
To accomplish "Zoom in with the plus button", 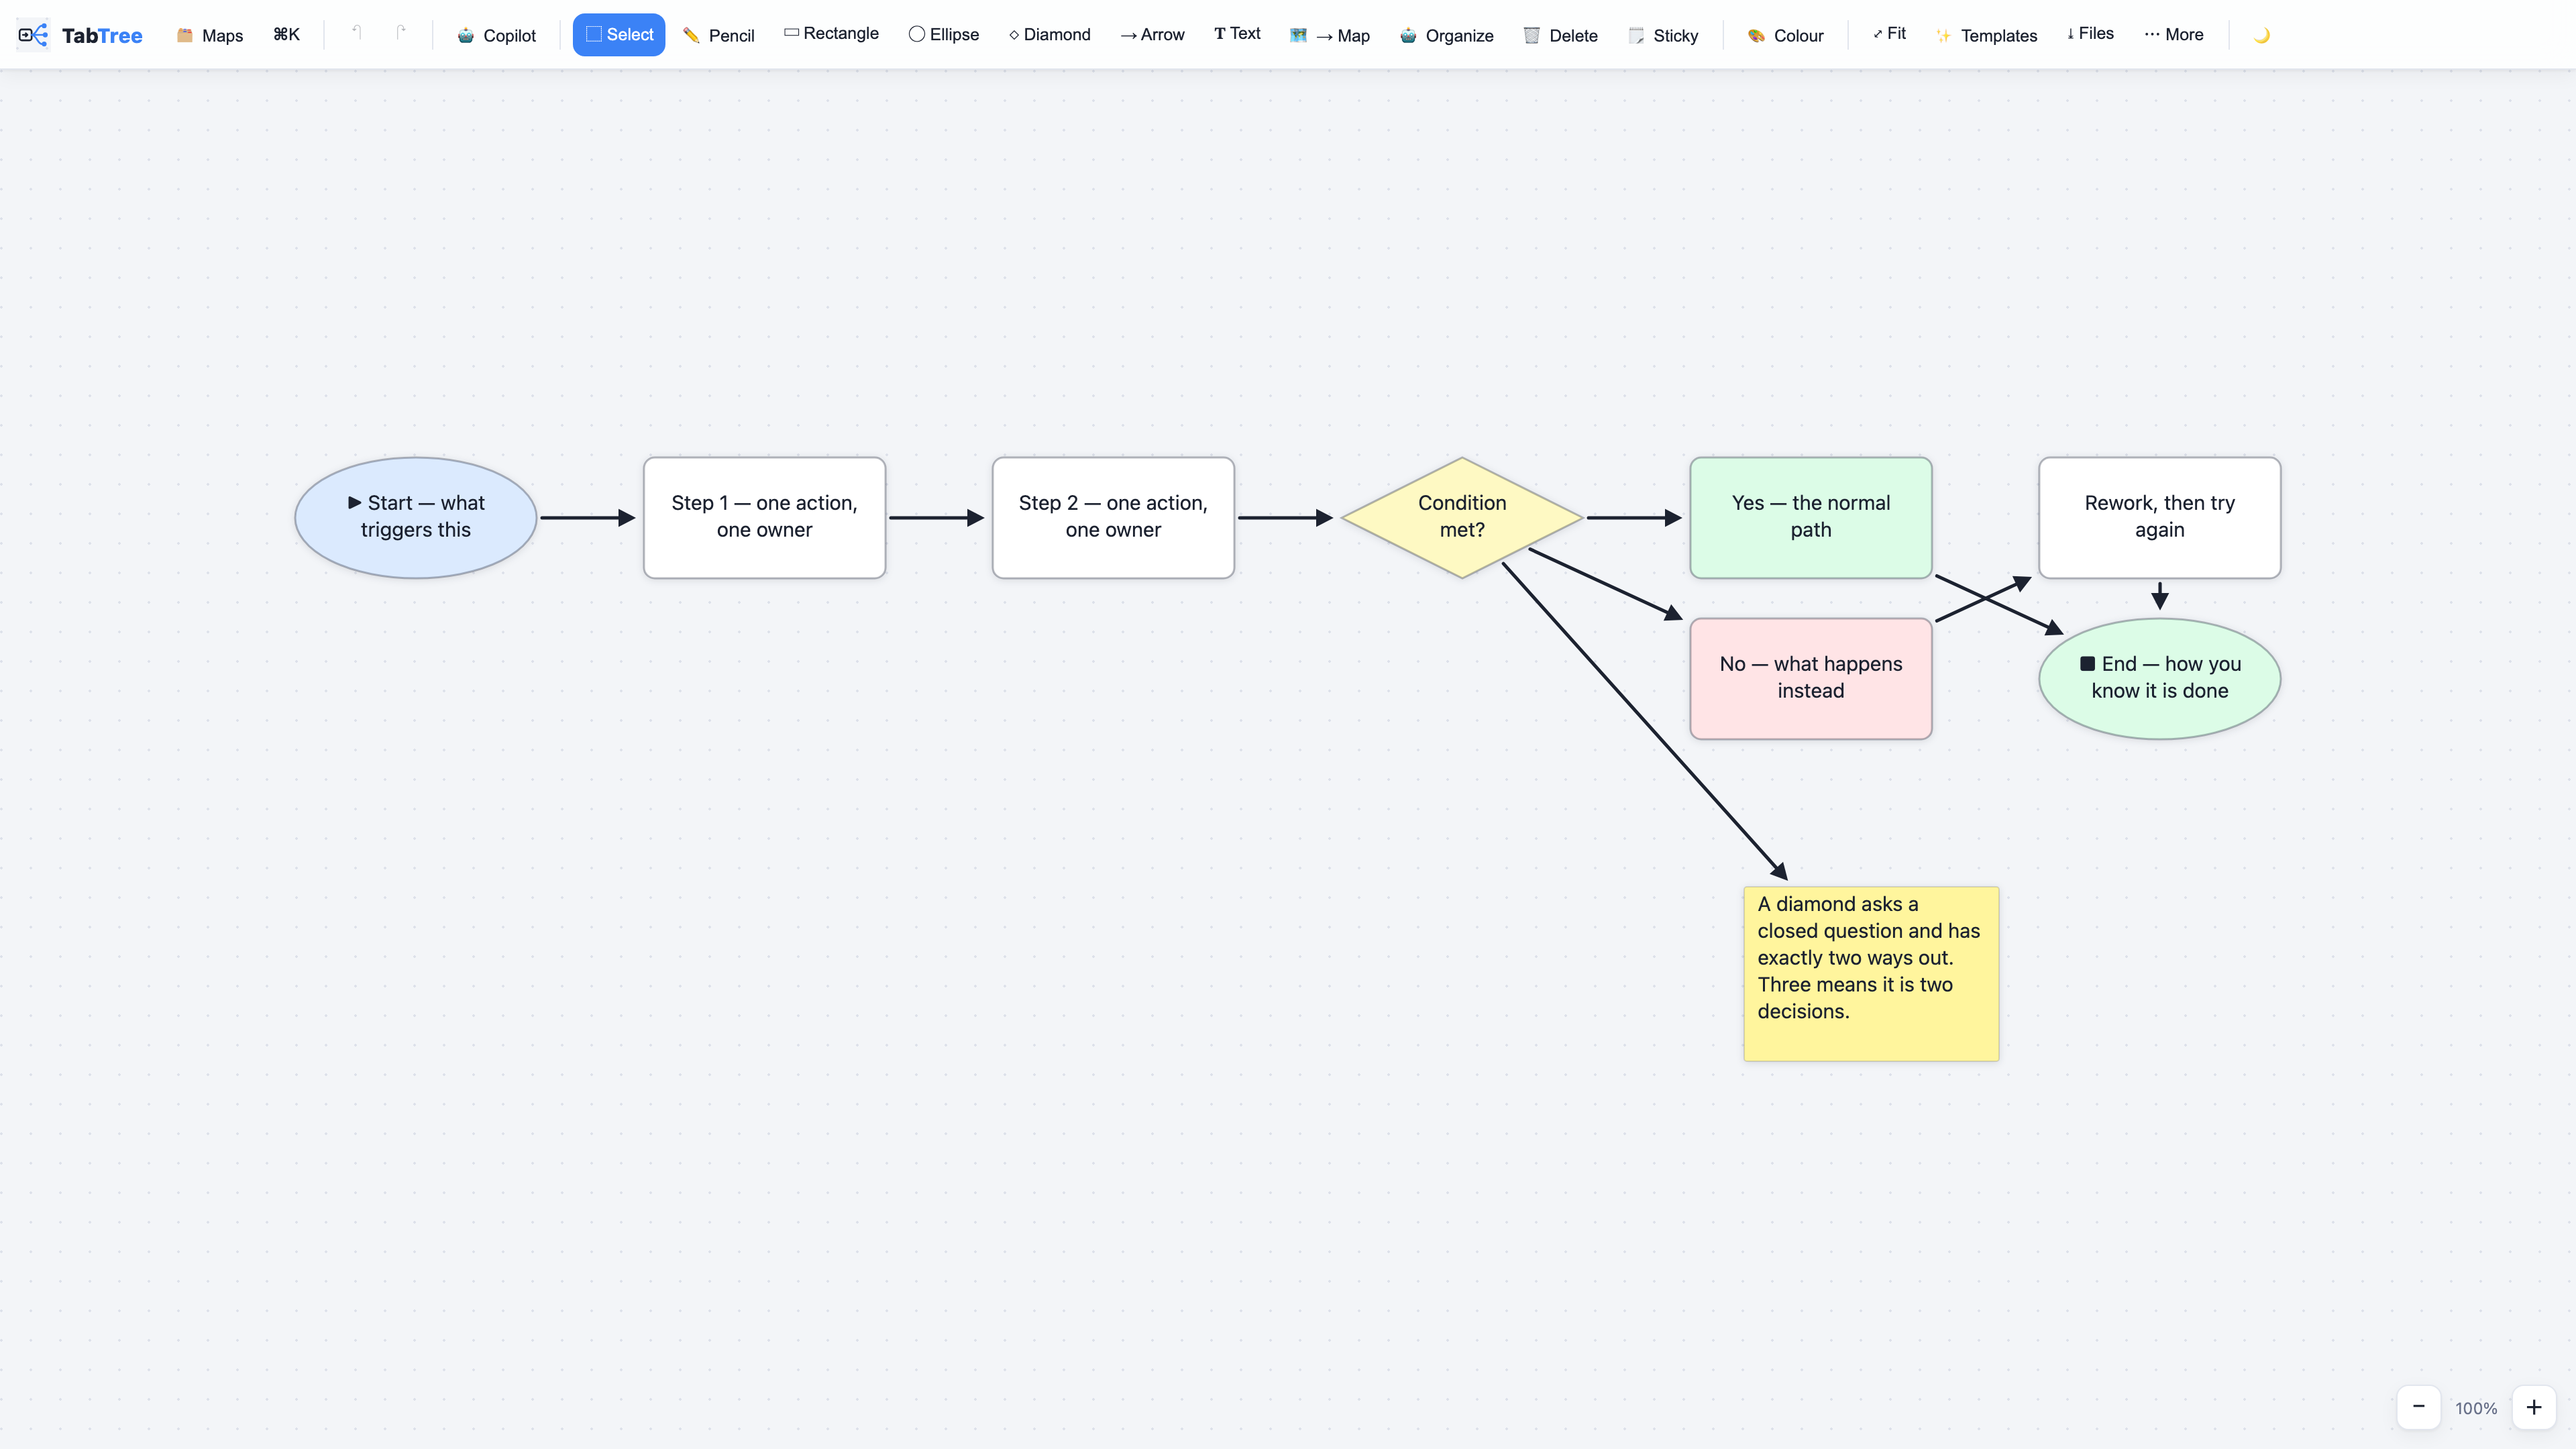I will [2534, 1407].
